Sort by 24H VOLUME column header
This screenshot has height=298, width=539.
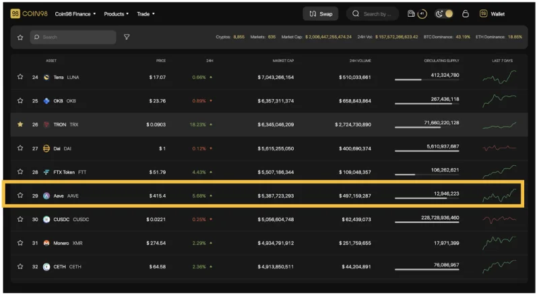(x=360, y=61)
